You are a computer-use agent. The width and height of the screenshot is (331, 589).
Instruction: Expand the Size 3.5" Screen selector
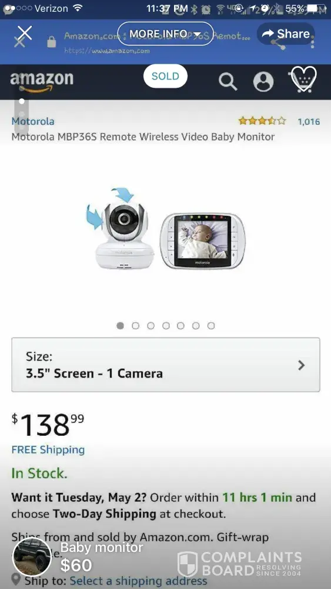point(166,365)
